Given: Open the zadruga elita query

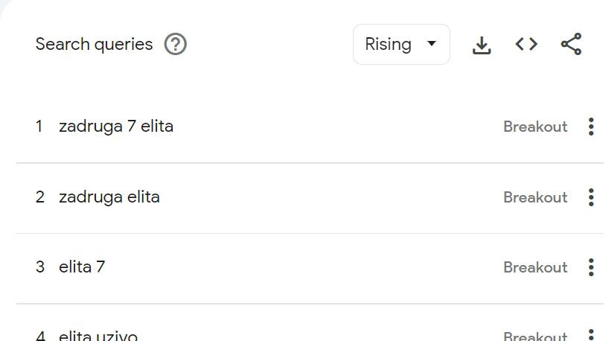Looking at the screenshot, I should click(109, 197).
